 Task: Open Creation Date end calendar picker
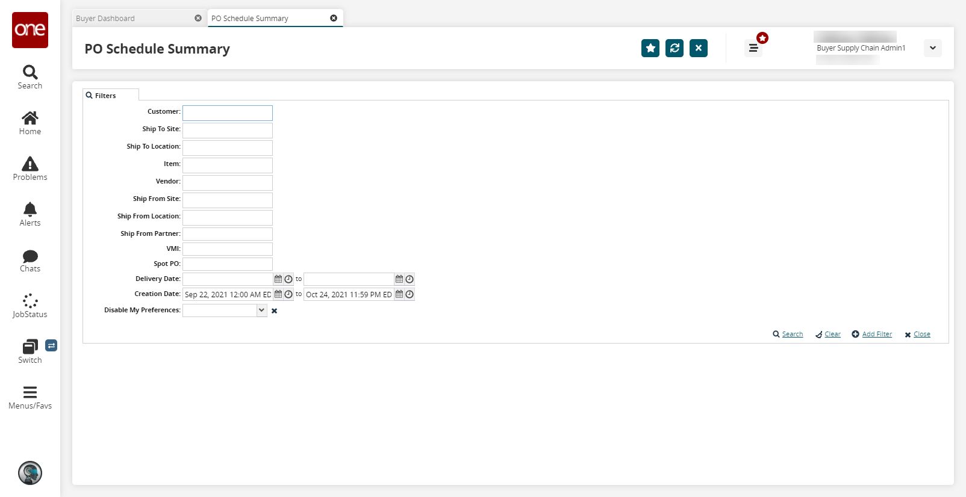[399, 294]
